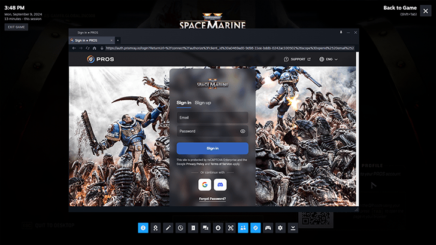Select the Sign in tab

(x=184, y=103)
